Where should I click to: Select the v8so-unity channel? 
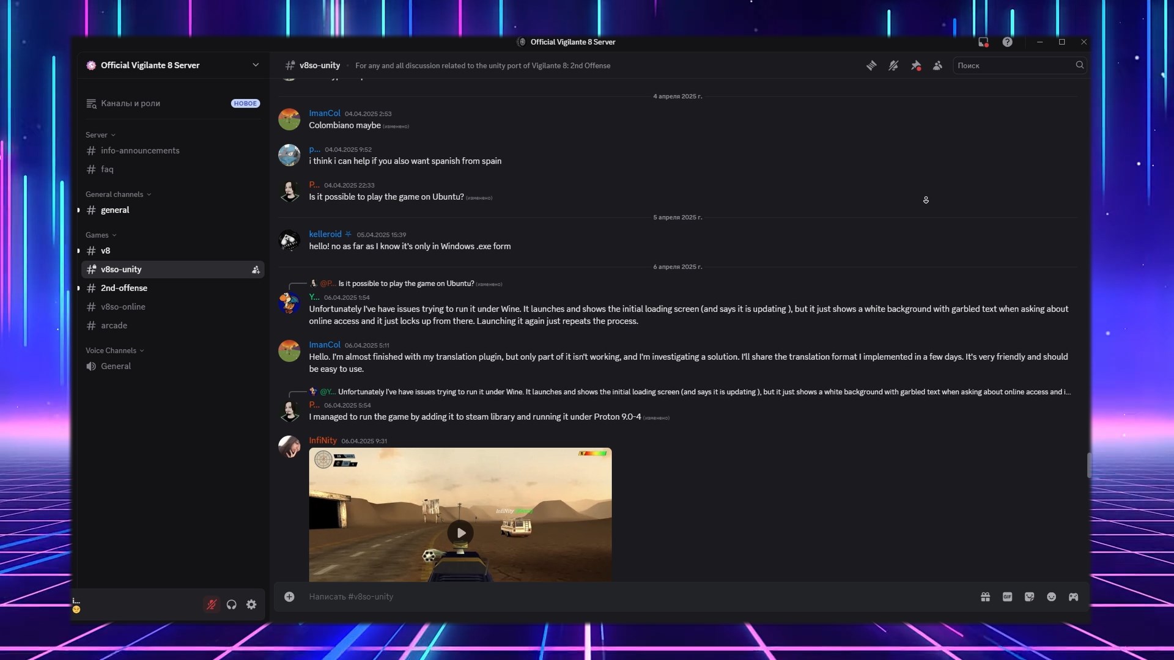(x=173, y=269)
